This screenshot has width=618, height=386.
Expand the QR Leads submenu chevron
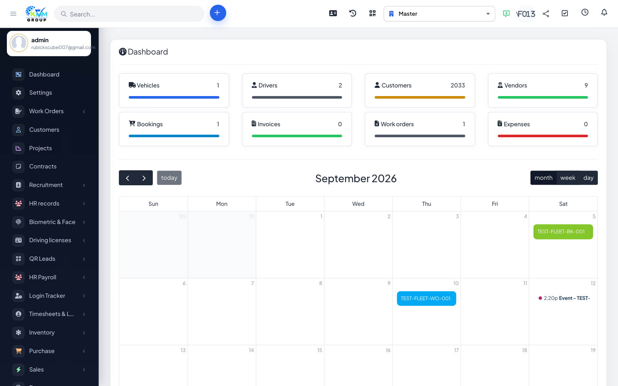coord(84,259)
